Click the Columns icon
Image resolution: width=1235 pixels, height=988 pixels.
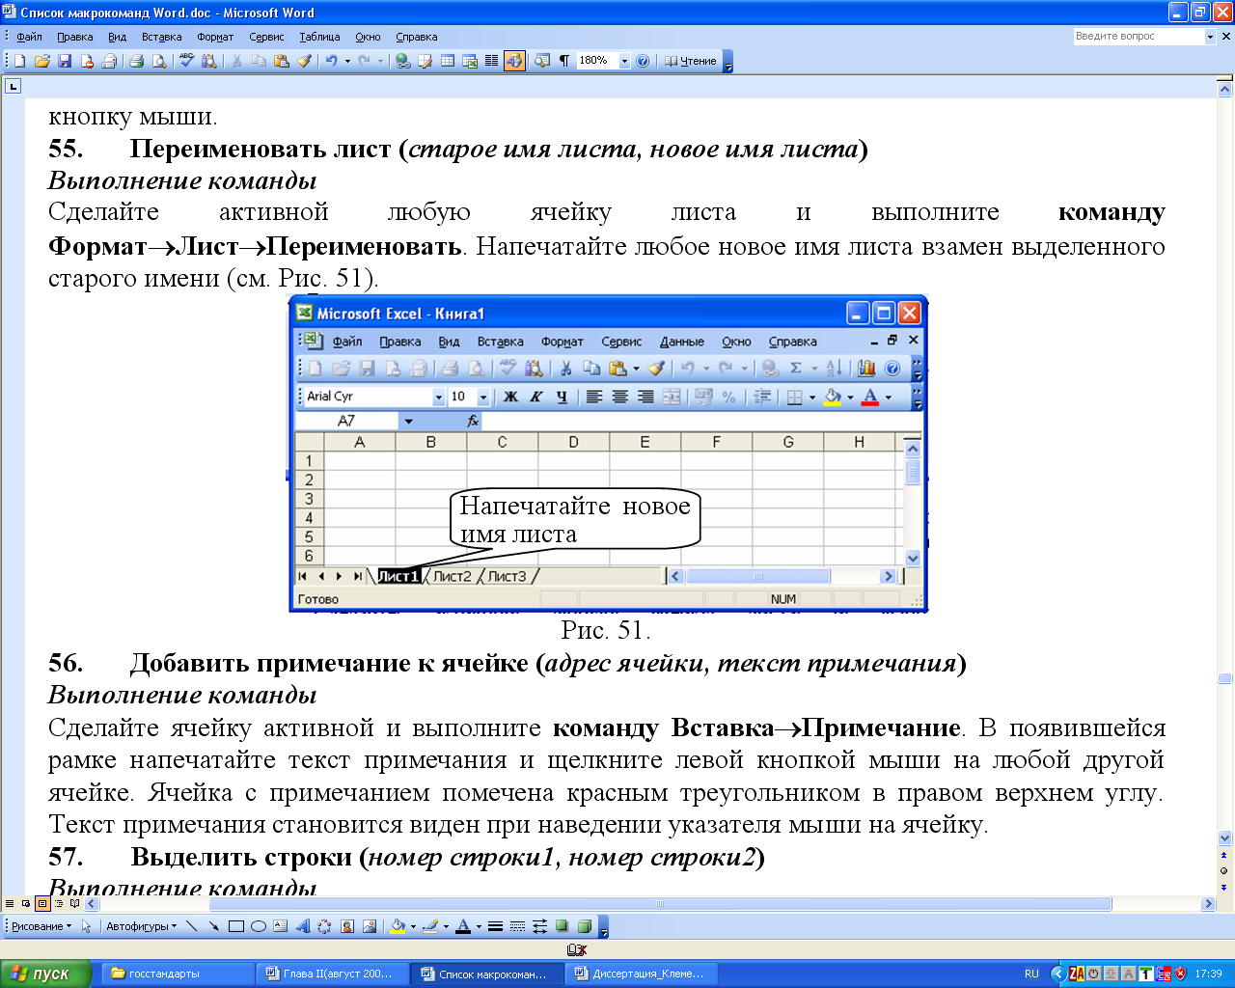click(492, 61)
